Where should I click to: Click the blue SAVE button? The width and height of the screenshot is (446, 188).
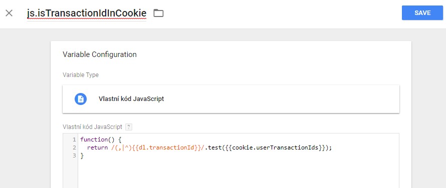click(422, 13)
